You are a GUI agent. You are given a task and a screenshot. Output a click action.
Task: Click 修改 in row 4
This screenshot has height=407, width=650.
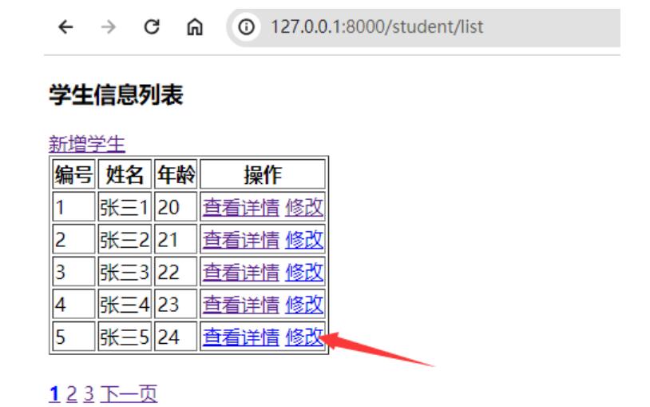pyautogui.click(x=304, y=305)
